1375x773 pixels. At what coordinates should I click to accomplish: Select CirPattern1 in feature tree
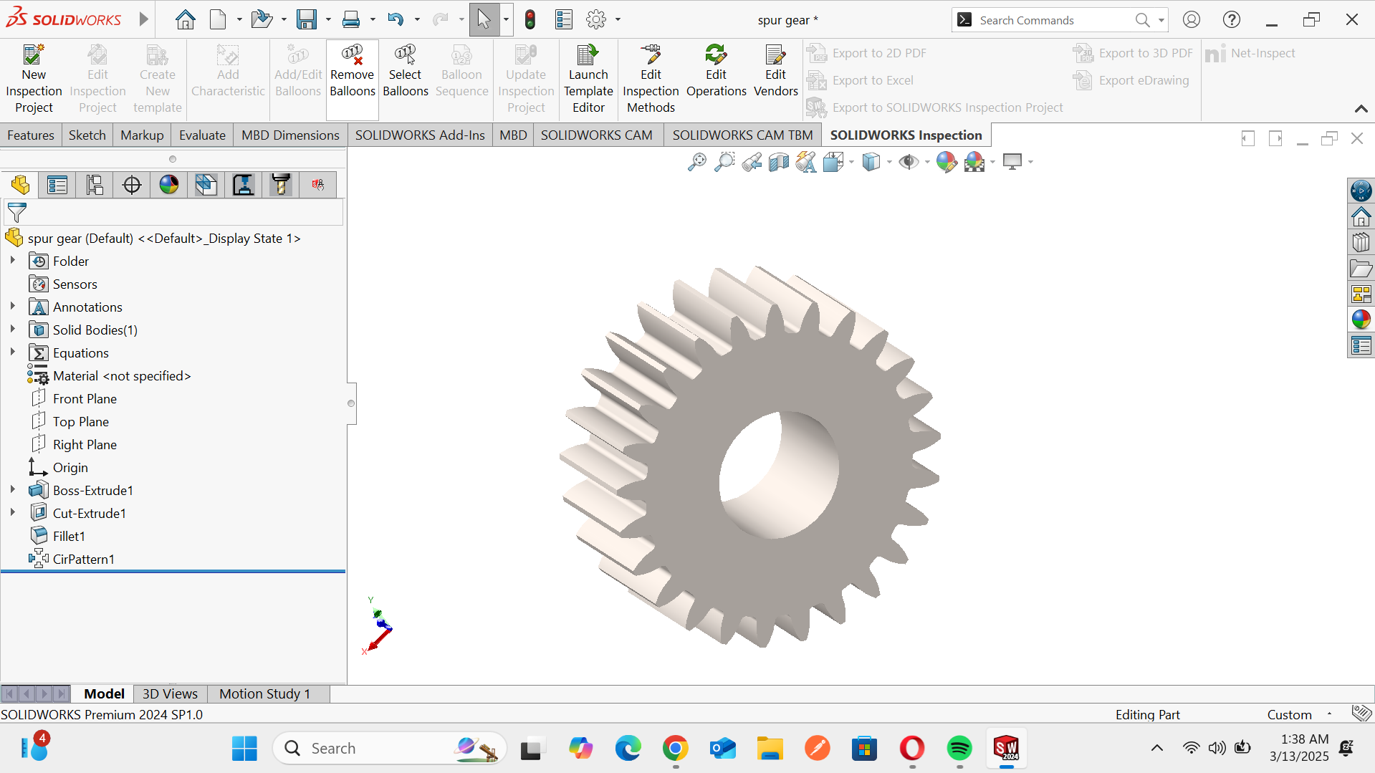(83, 559)
